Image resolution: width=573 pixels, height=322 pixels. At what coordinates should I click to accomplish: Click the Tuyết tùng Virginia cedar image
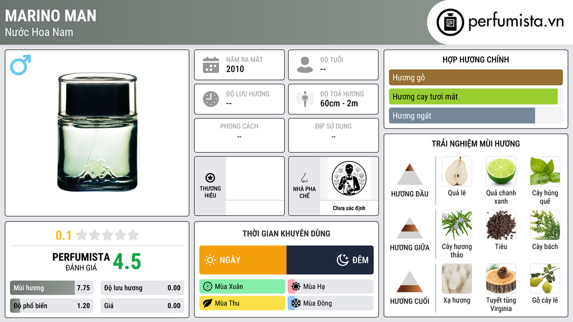[x=501, y=279]
